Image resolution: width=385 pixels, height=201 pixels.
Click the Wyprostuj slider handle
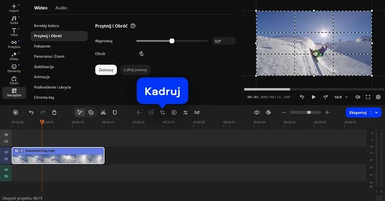(172, 41)
